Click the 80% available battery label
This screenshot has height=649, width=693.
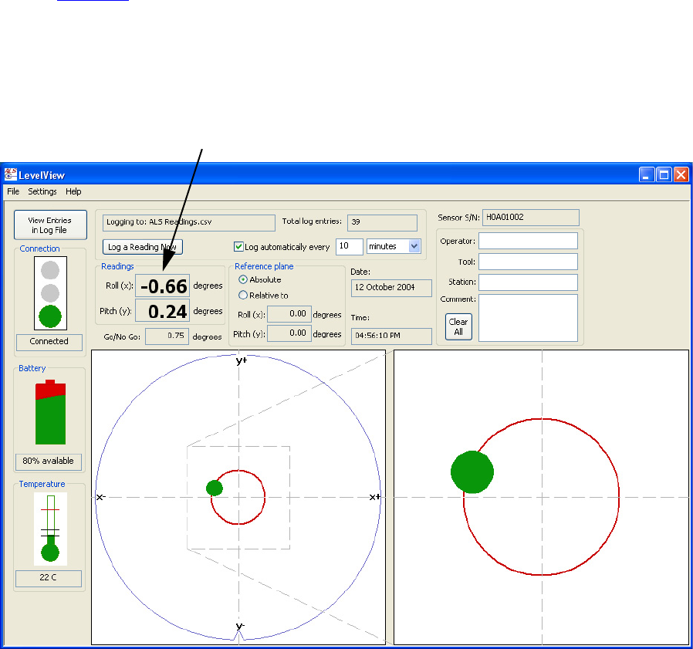[48, 461]
